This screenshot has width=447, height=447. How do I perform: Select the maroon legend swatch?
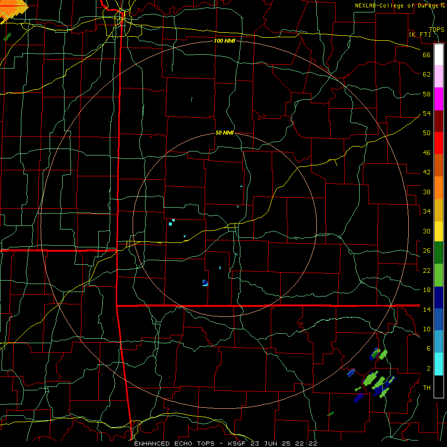(439, 121)
